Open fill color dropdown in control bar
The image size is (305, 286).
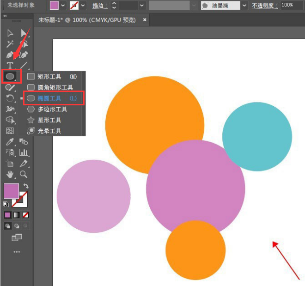click(x=63, y=5)
